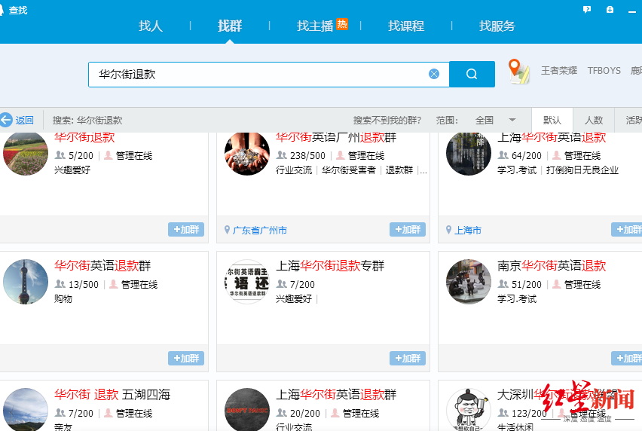This screenshot has height=431, width=642.
Task: Click hot keyword TFBOYS
Action: click(604, 70)
